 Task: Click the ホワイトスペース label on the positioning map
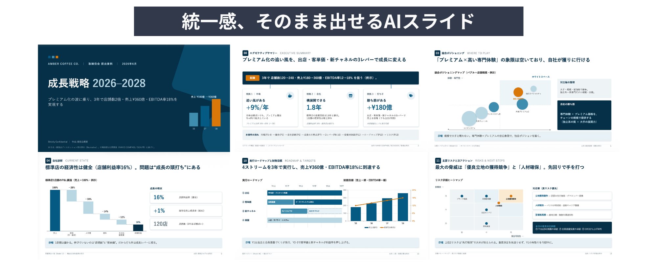click(x=541, y=77)
